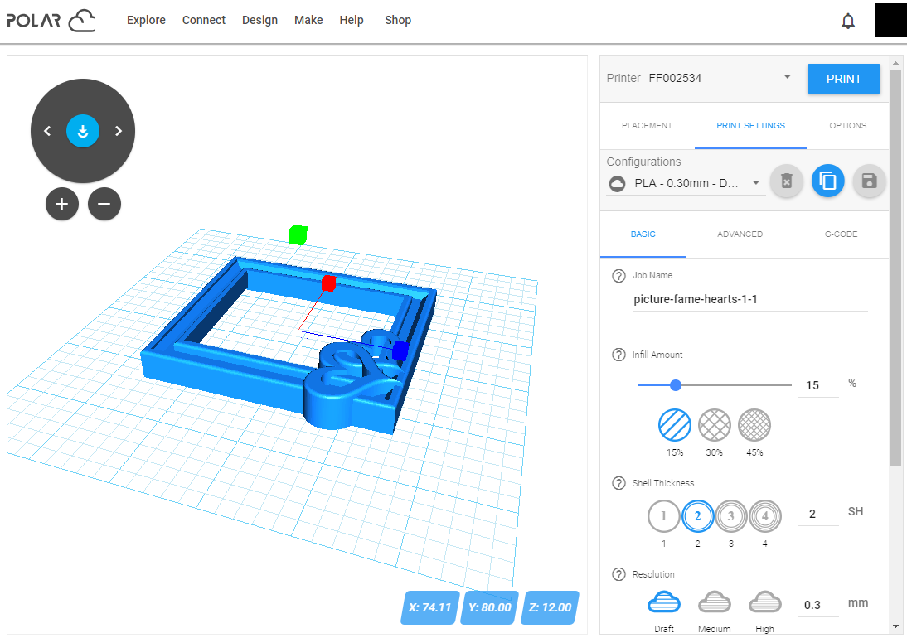907x638 pixels.
Task: Save the configuration with the floppy icon
Action: point(869,181)
